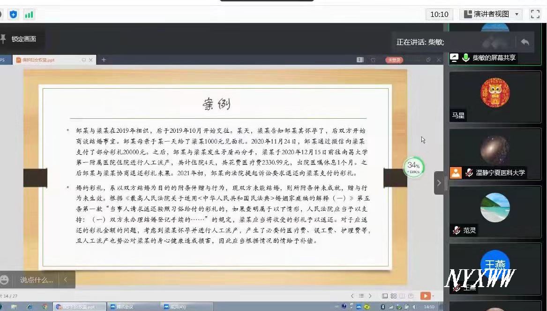Viewport: 547px width, 311px height.
Task: Add a new tab in WPS
Action: click(x=104, y=60)
